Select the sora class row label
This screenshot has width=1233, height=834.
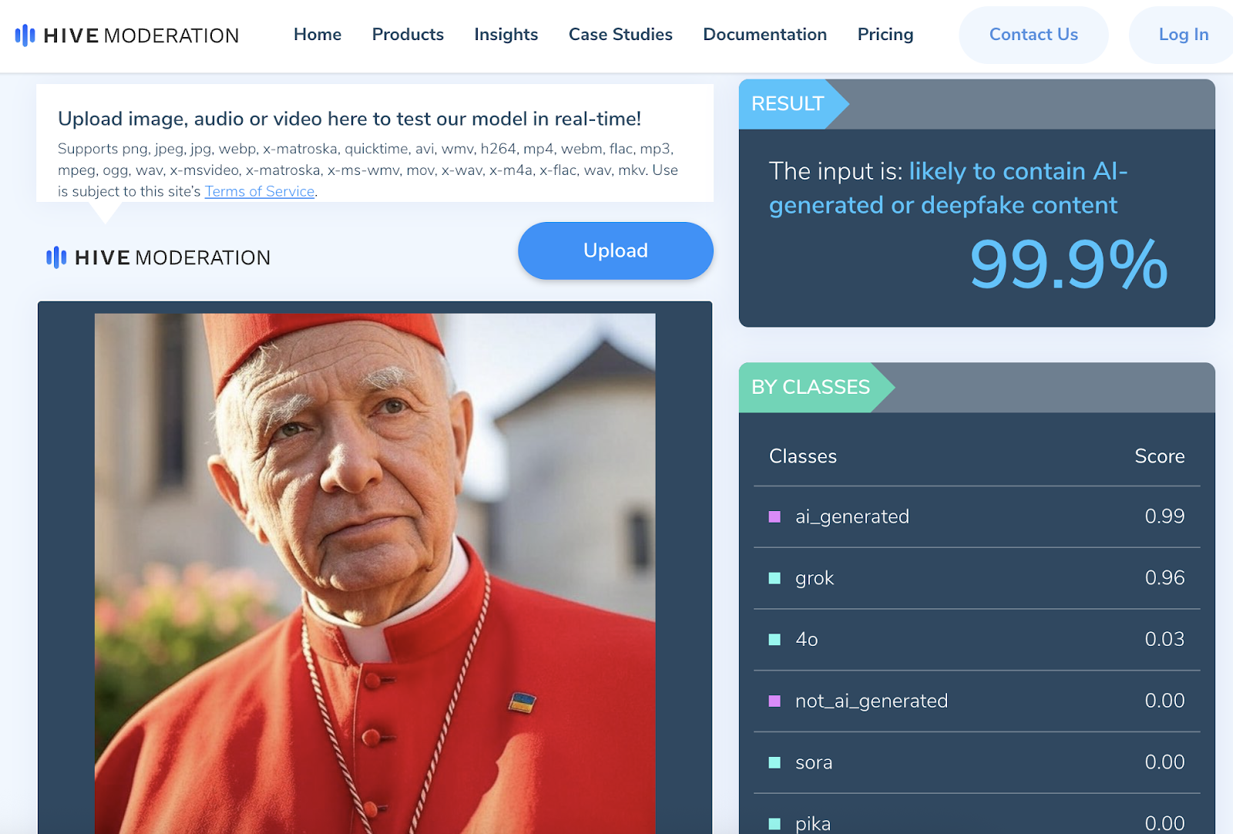coord(814,762)
